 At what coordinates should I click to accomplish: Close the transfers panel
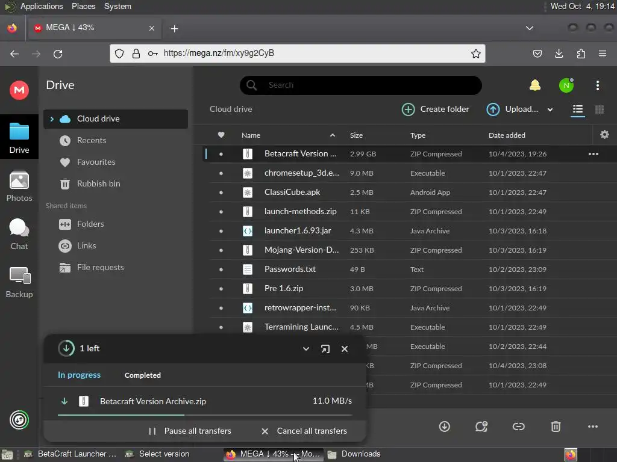(x=344, y=349)
